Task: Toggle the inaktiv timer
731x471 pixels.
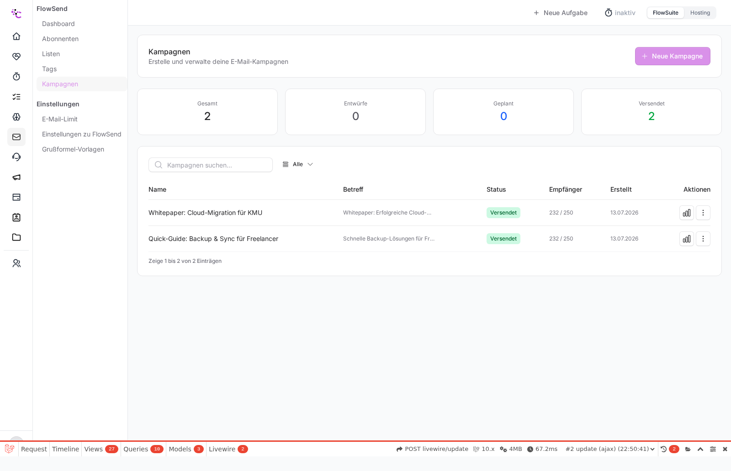Action: tap(620, 13)
